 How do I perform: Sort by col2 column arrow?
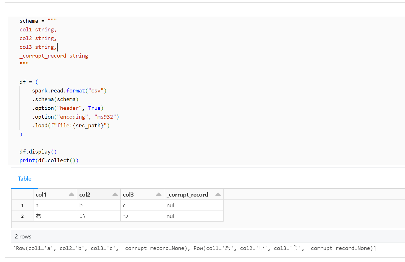pyautogui.click(x=115, y=194)
